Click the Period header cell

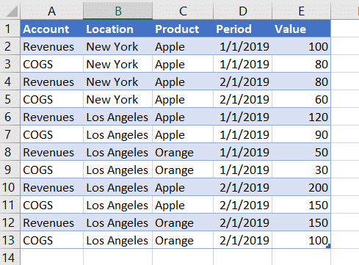pyautogui.click(x=242, y=29)
